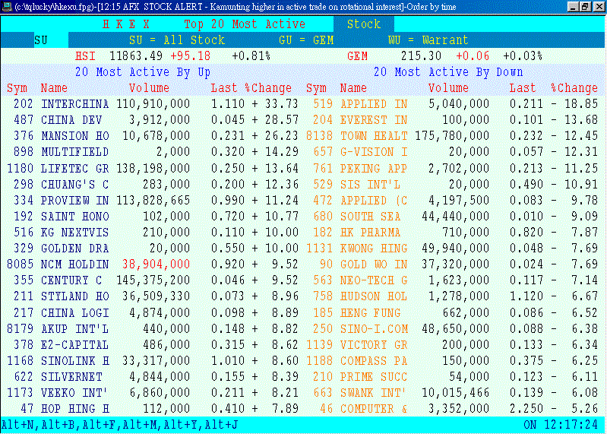Screen dimensions: 607x434
Task: Click the GEM index label
Action: pyautogui.click(x=357, y=56)
